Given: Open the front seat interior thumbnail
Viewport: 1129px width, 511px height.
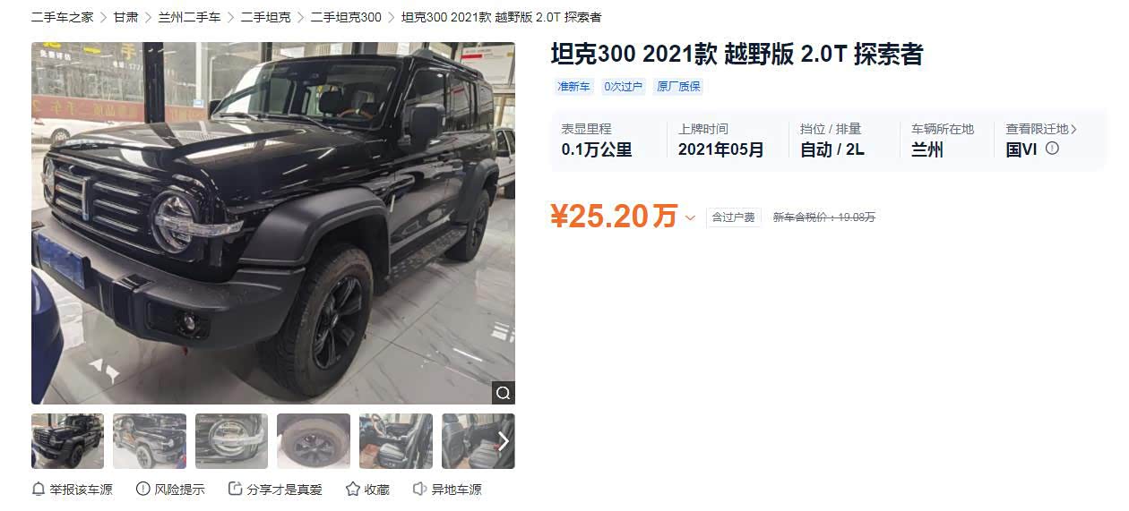Looking at the screenshot, I should [x=395, y=441].
